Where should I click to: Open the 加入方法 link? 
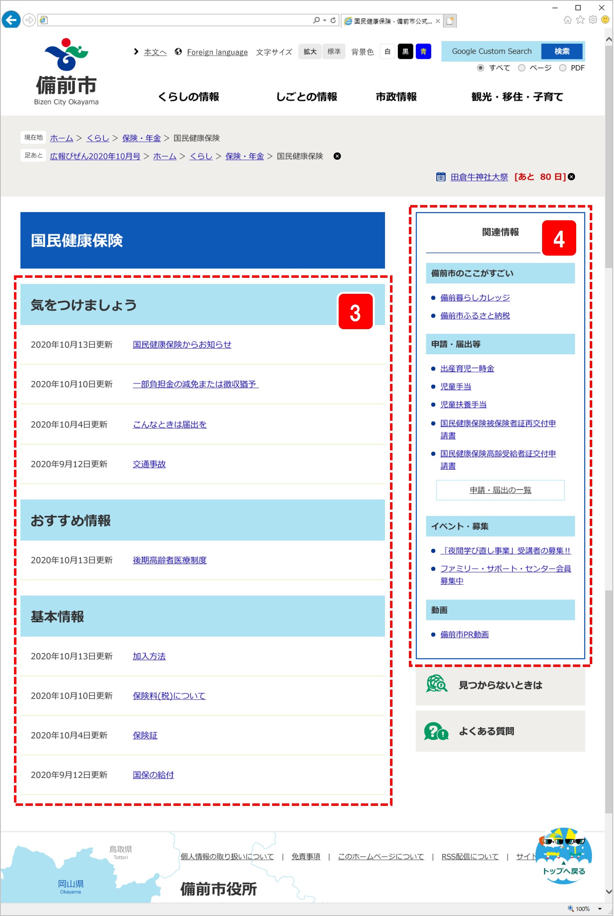pos(149,656)
